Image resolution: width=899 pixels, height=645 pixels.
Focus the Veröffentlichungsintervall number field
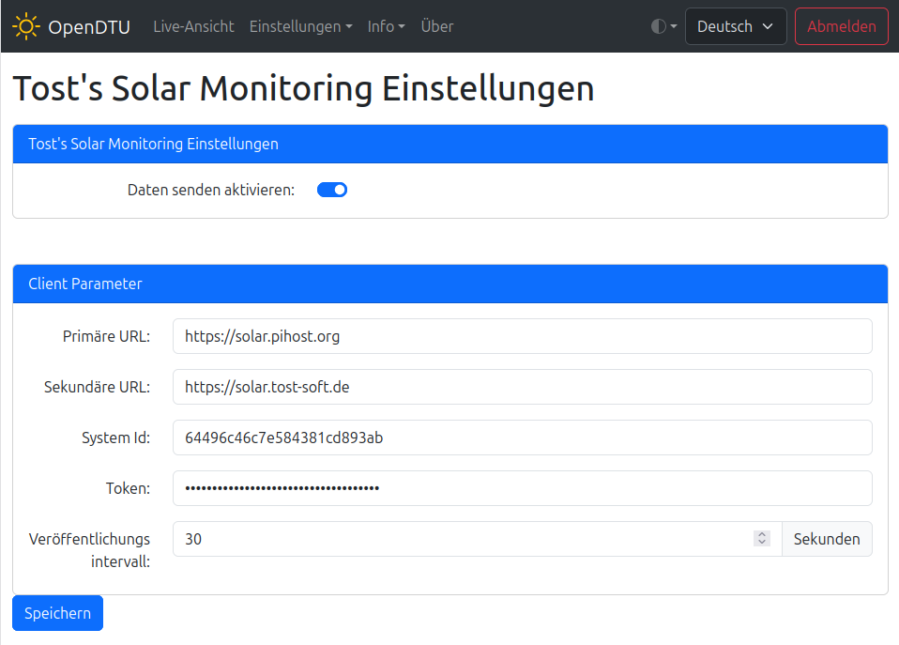(x=460, y=539)
